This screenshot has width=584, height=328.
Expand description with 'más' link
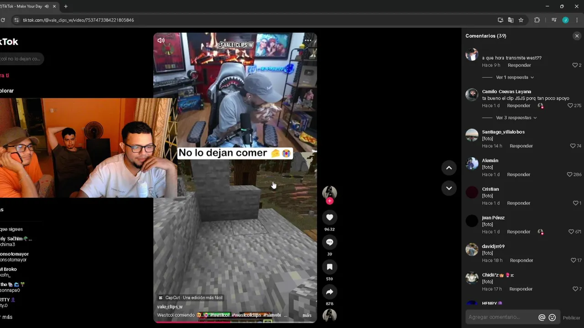tap(307, 315)
